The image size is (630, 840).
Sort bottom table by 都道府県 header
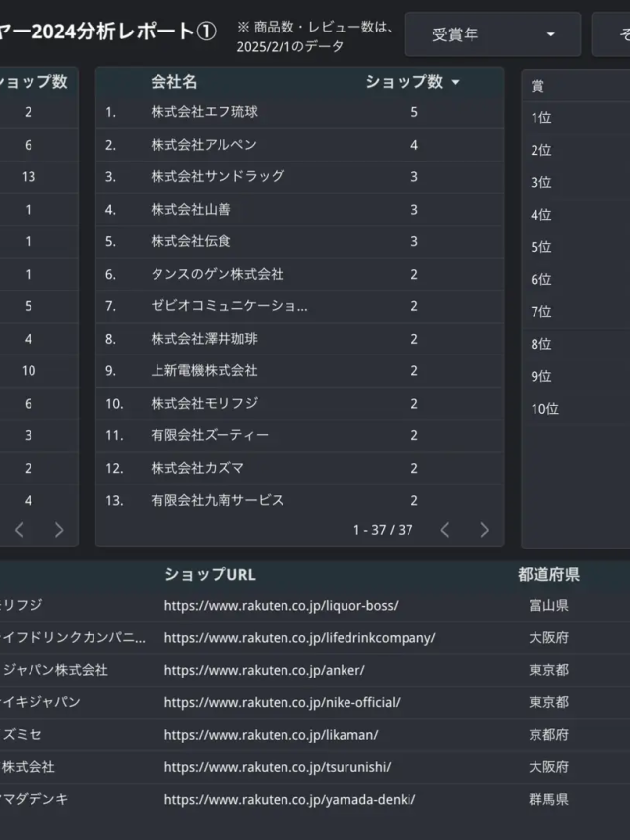pos(548,575)
